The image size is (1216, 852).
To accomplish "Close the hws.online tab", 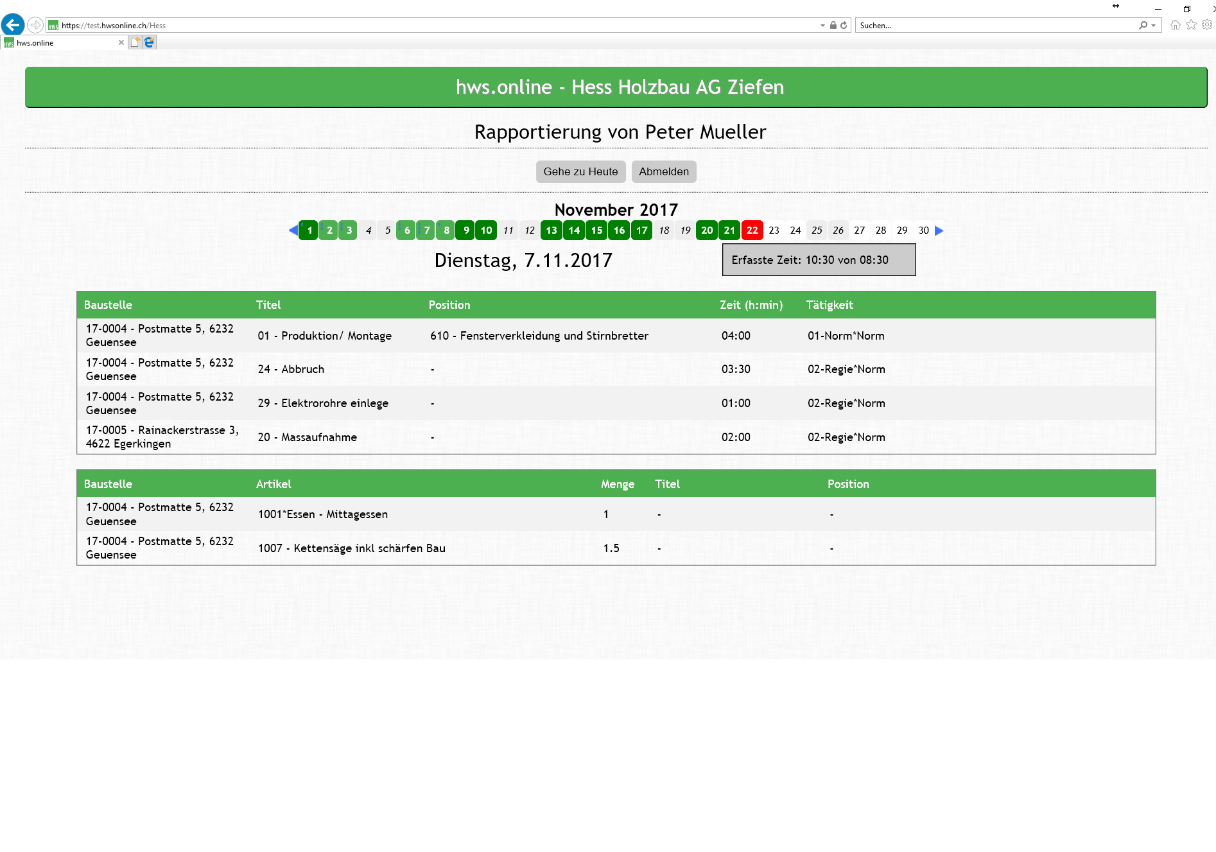I will click(x=121, y=42).
